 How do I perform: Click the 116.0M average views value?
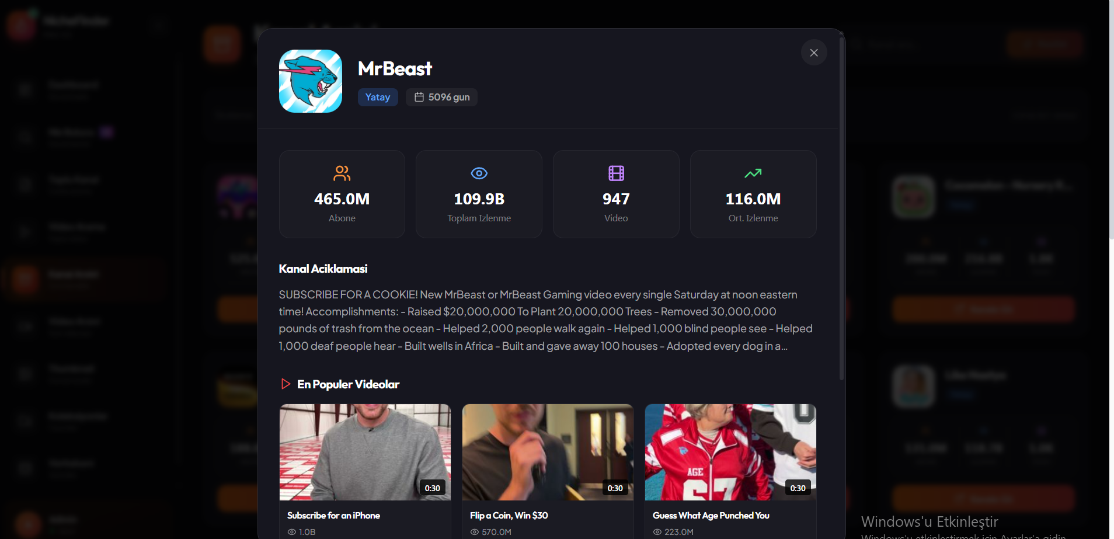tap(753, 199)
